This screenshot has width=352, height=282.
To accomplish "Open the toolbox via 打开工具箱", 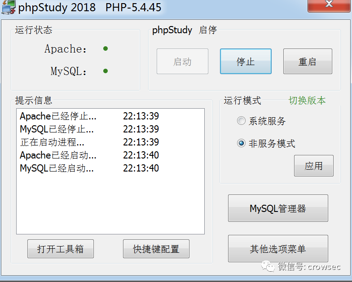I will 60,249.
